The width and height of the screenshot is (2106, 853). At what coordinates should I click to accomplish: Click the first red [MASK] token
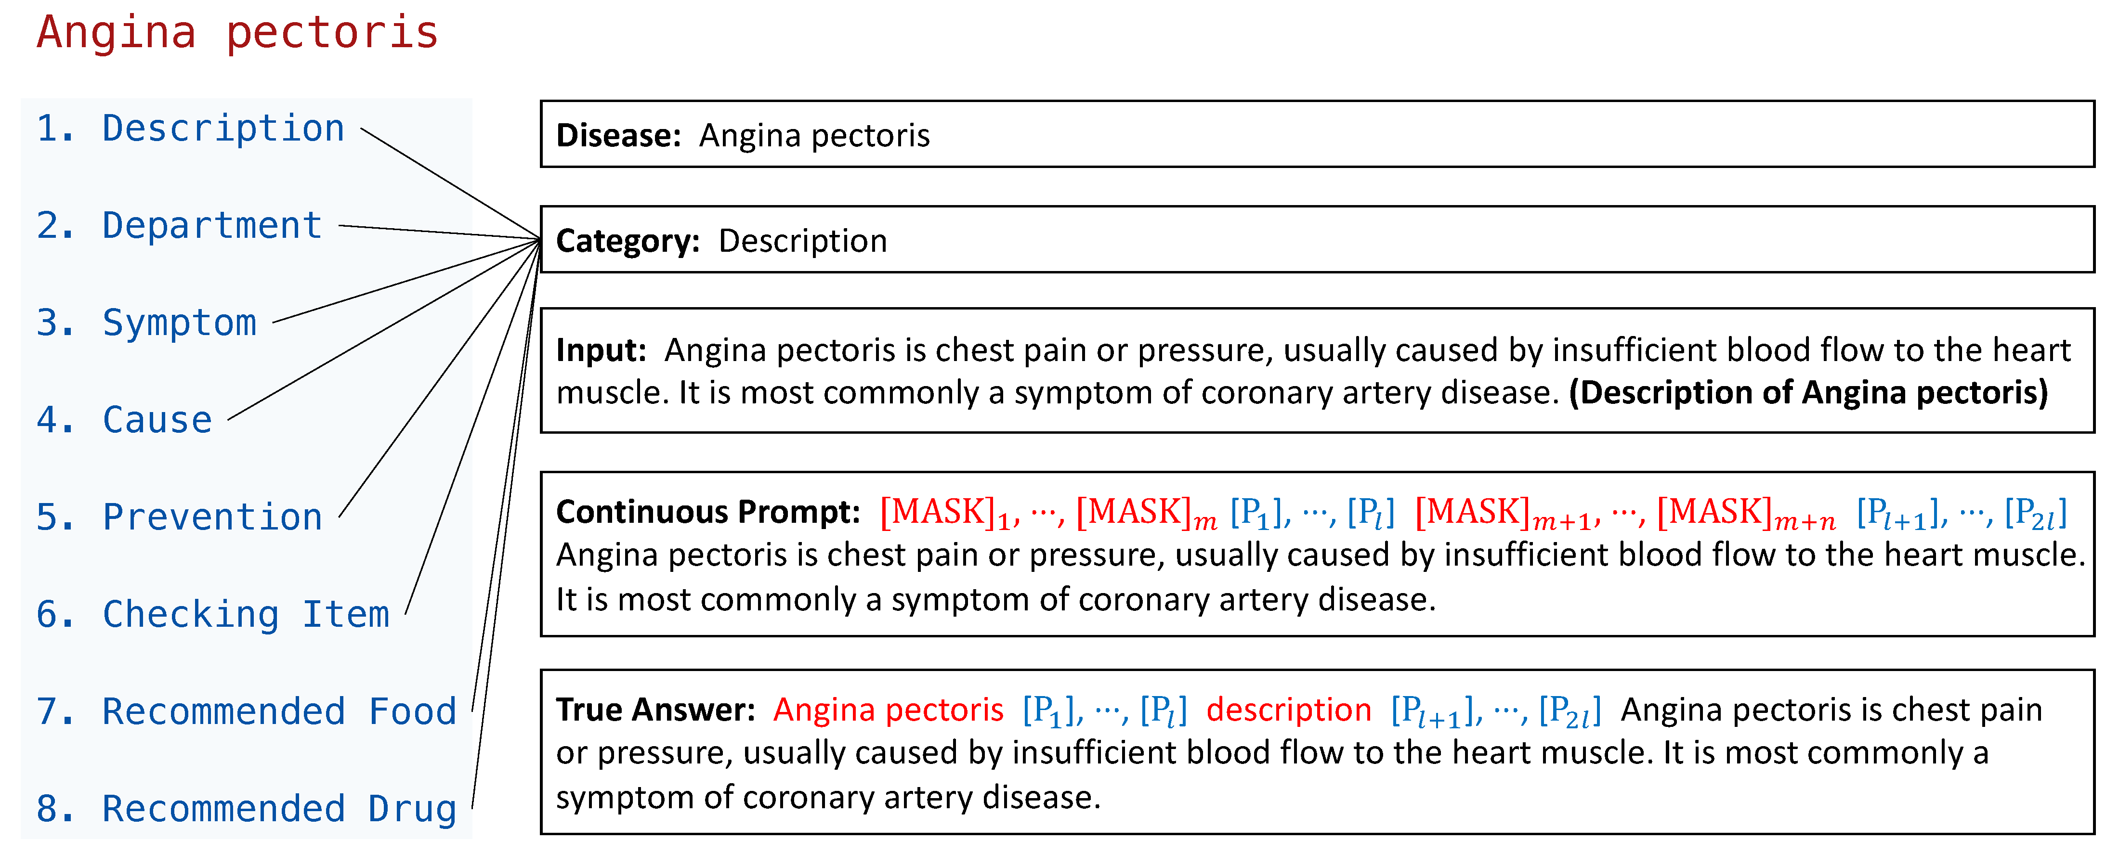click(x=944, y=512)
